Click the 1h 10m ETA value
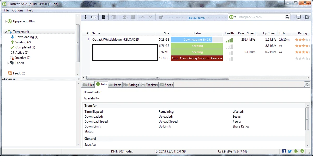The width and height of the screenshot is (313, 165). 284,40
